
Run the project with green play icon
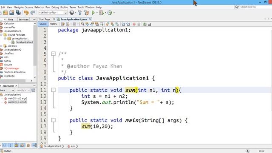point(93,13)
